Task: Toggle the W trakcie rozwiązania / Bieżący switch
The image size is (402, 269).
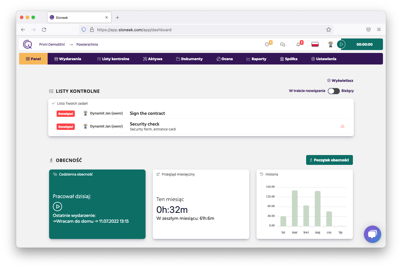Action: (334, 91)
